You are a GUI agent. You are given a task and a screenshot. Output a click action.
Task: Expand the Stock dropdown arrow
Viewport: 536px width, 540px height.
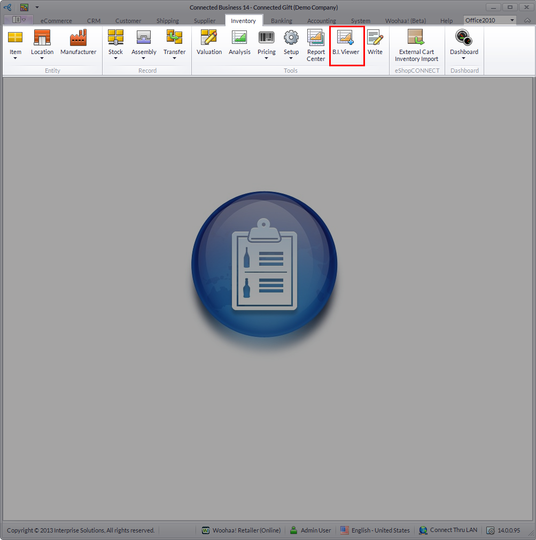[115, 58]
